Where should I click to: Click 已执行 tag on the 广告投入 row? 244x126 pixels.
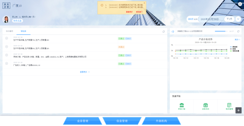(128, 64)
